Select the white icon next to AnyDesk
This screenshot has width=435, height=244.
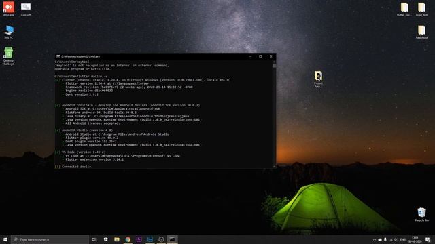pos(26,9)
